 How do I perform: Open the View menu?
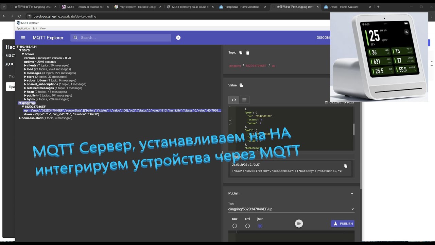click(x=43, y=29)
